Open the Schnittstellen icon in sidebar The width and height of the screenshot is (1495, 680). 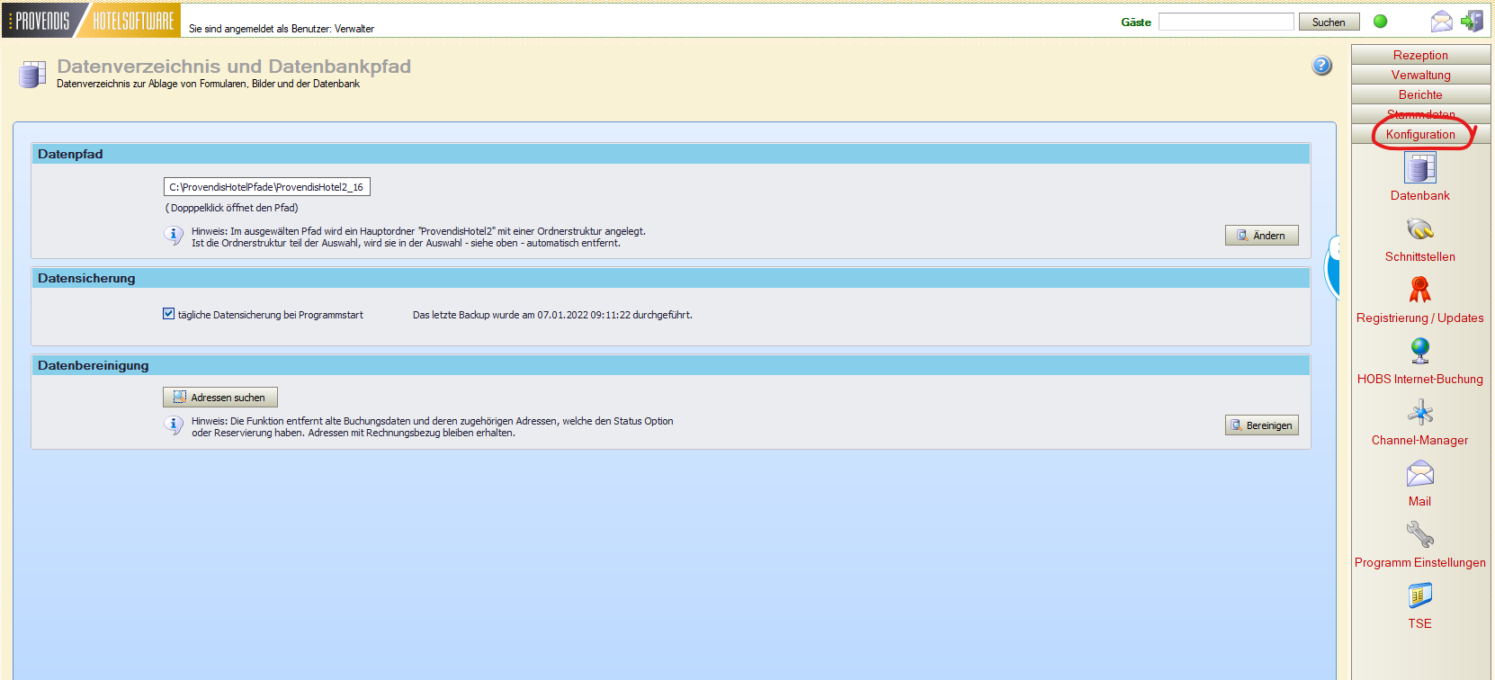(x=1419, y=229)
